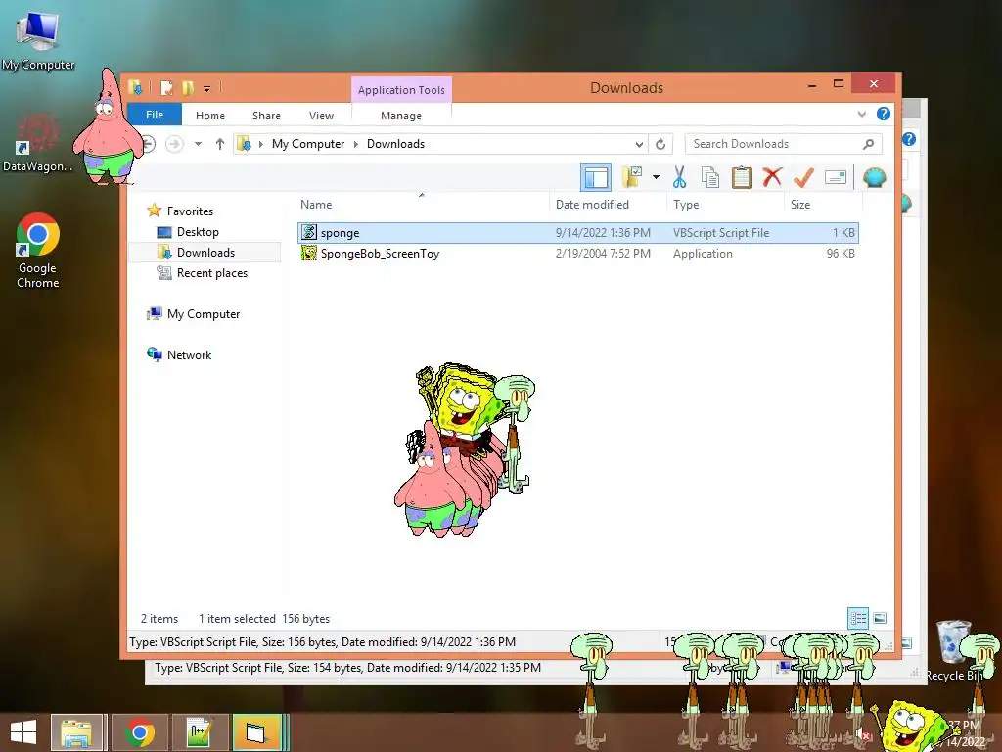Click the muted volume tray icon
1002x752 pixels.
pos(862,734)
